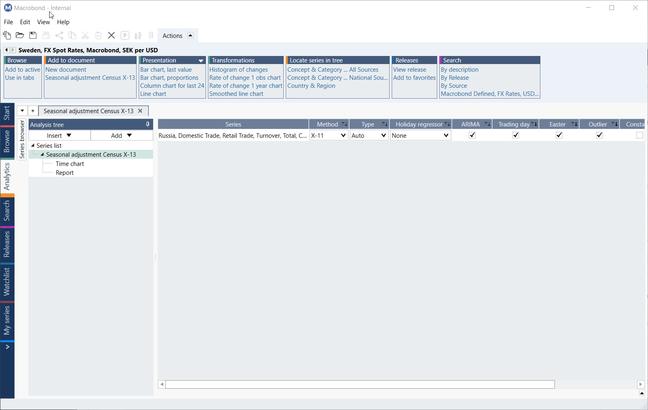Go to previous series with the left arrow
The image size is (648, 410).
pos(6,50)
